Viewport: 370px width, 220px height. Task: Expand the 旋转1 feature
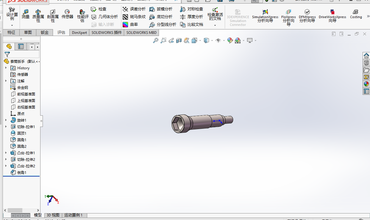point(6,120)
